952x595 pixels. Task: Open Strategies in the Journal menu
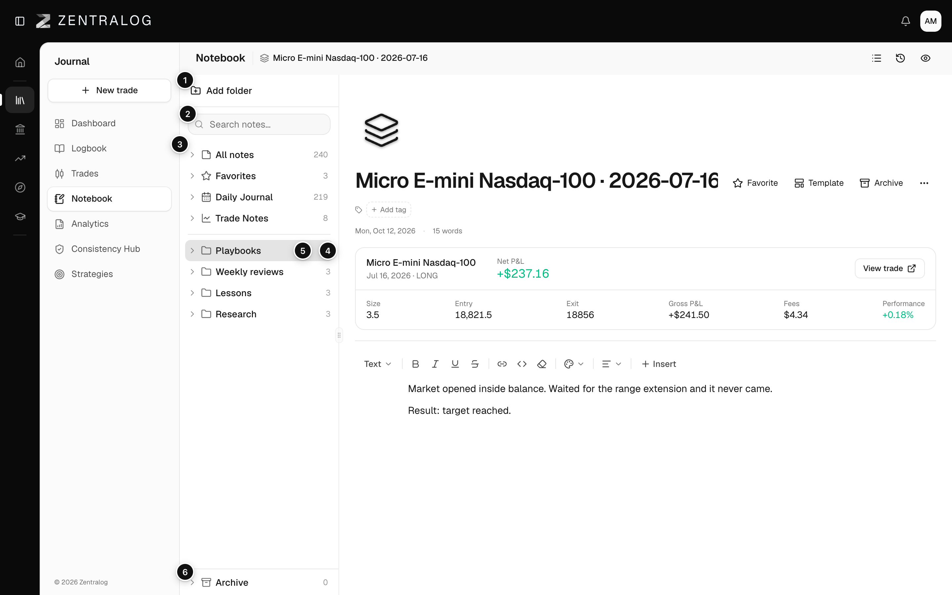[x=109, y=274]
